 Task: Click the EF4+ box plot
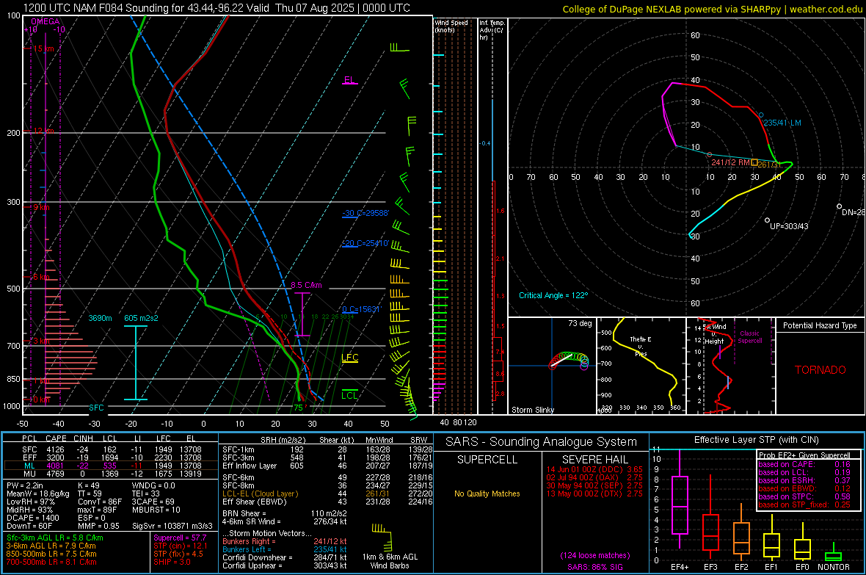pos(680,500)
